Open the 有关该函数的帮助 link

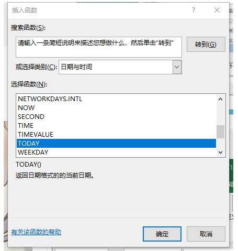point(36,232)
